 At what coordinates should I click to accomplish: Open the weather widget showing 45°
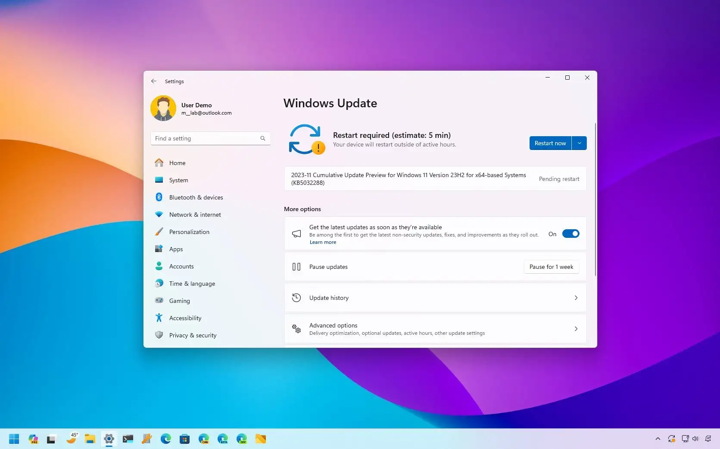click(72, 438)
